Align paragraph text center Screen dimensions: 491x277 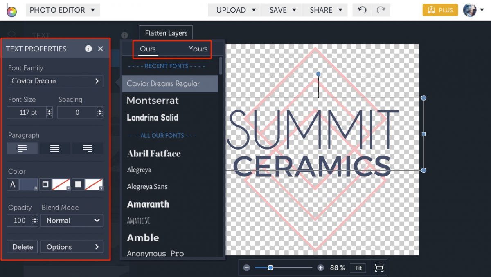point(55,148)
